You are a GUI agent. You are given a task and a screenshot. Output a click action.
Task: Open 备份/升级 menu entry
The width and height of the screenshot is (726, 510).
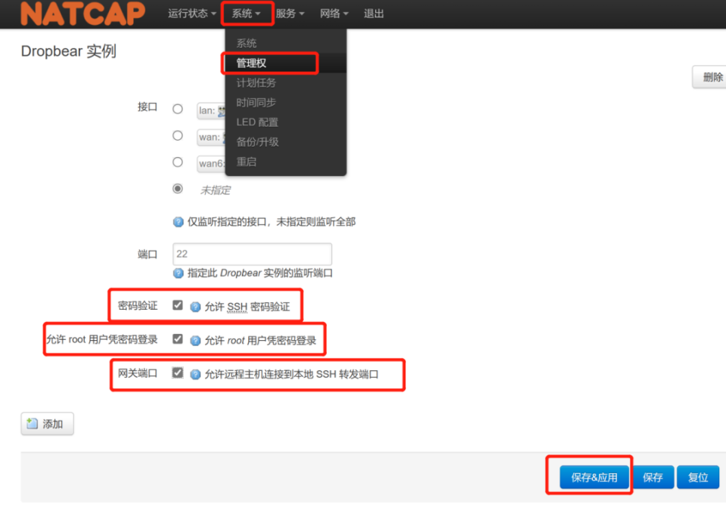(x=286, y=142)
